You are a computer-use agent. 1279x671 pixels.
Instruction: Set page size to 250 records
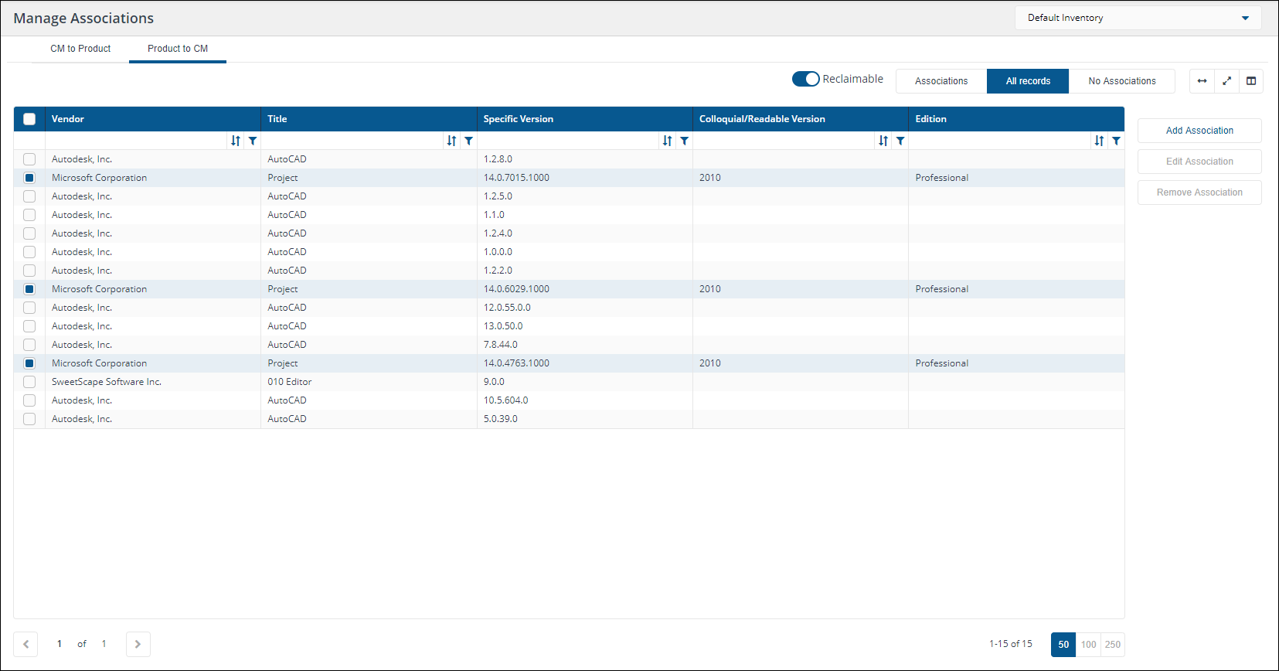1112,644
